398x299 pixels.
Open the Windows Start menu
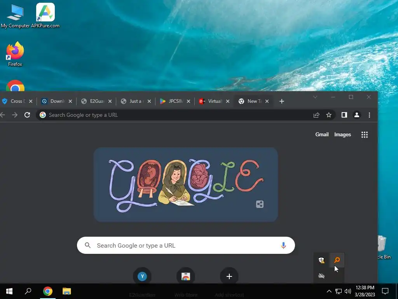(9, 291)
